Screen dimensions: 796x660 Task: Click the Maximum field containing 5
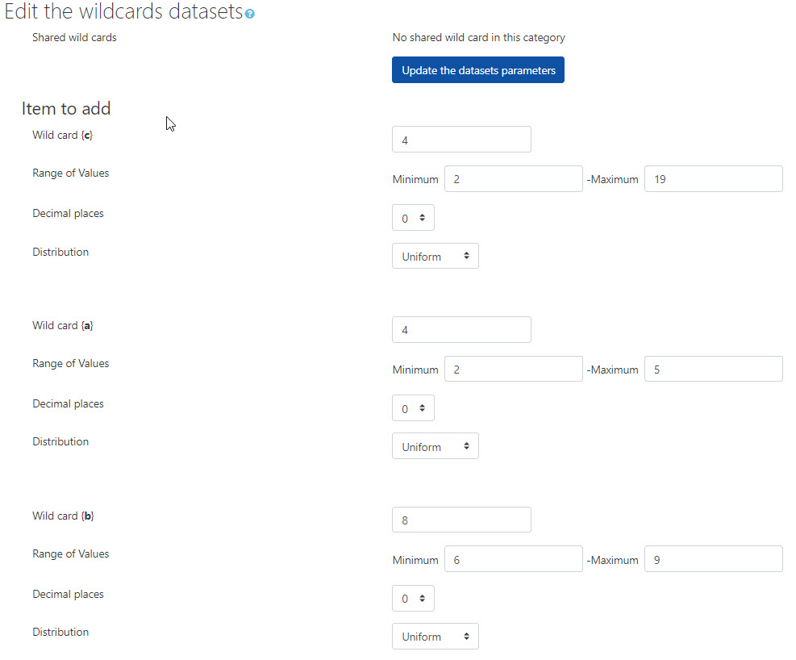click(x=713, y=370)
